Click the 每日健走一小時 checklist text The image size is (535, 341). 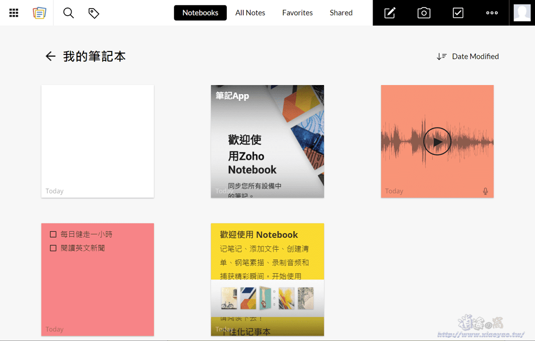[86, 234]
